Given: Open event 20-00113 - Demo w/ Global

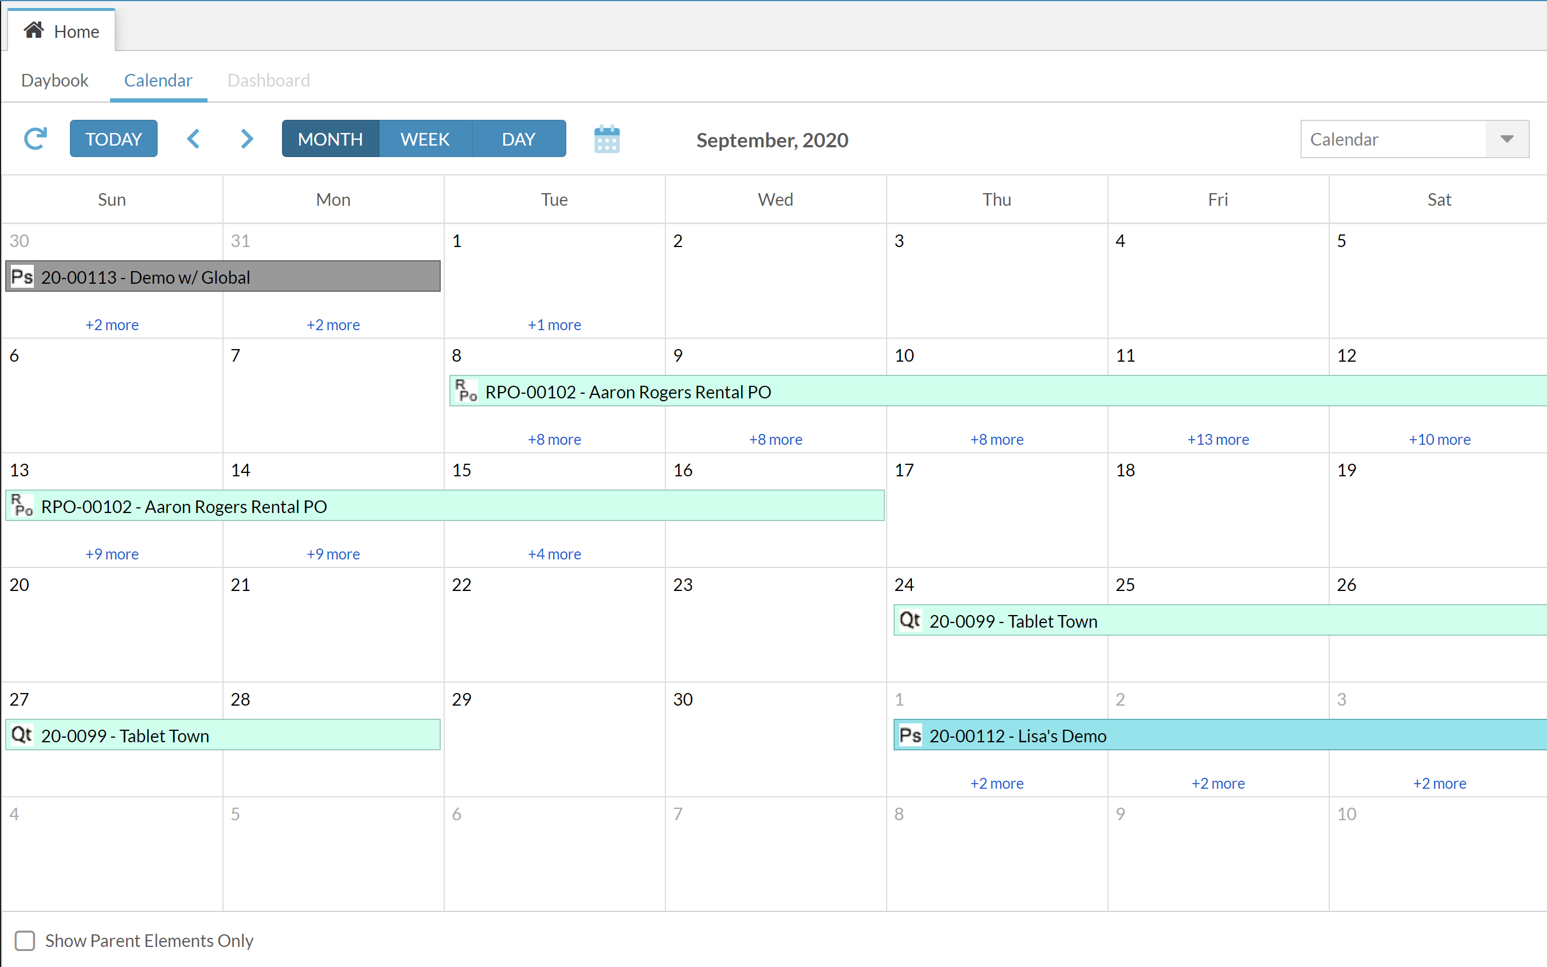Looking at the screenshot, I should click(x=223, y=276).
